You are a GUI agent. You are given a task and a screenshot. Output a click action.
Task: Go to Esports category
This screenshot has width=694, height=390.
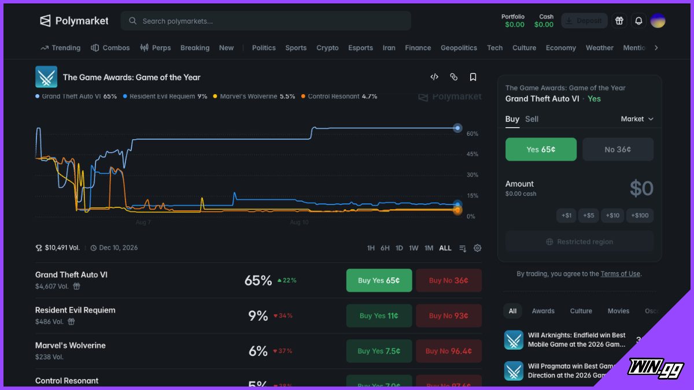pos(360,48)
